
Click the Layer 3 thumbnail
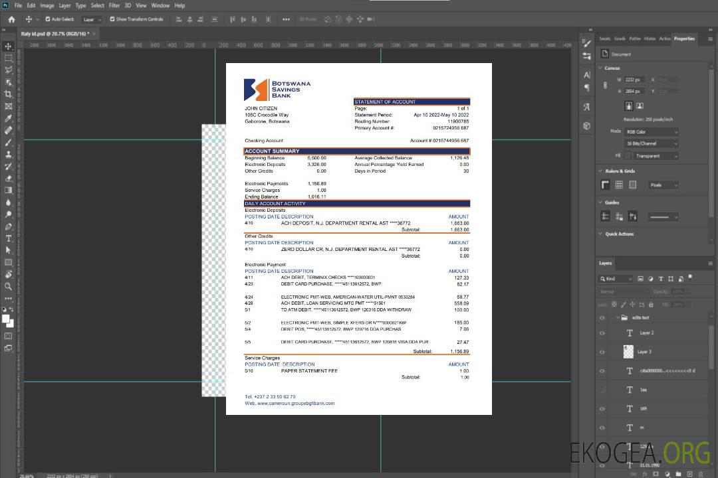(629, 351)
